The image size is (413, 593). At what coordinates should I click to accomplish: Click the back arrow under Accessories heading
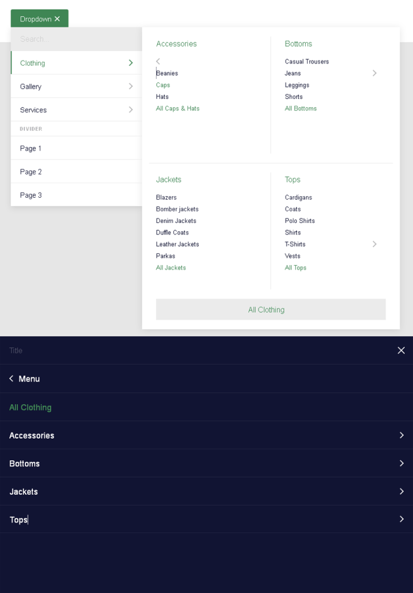click(x=158, y=61)
